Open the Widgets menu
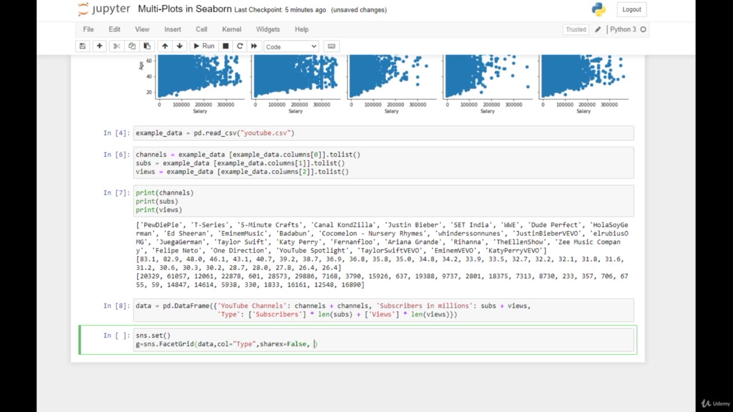 tap(268, 29)
